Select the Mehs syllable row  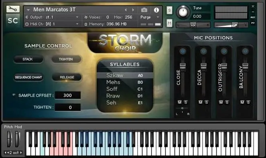[x=125, y=82]
